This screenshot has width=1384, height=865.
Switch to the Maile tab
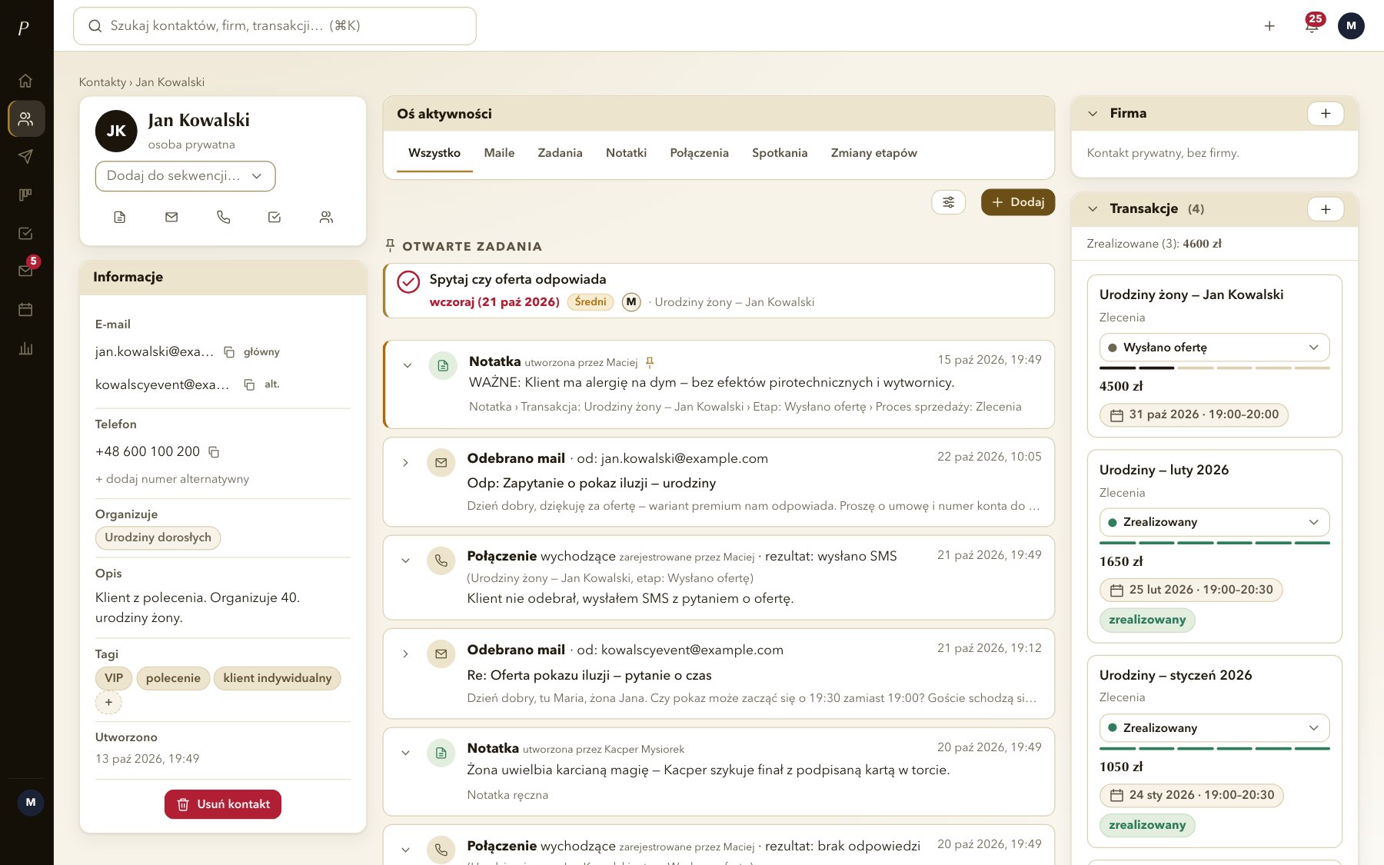[499, 153]
